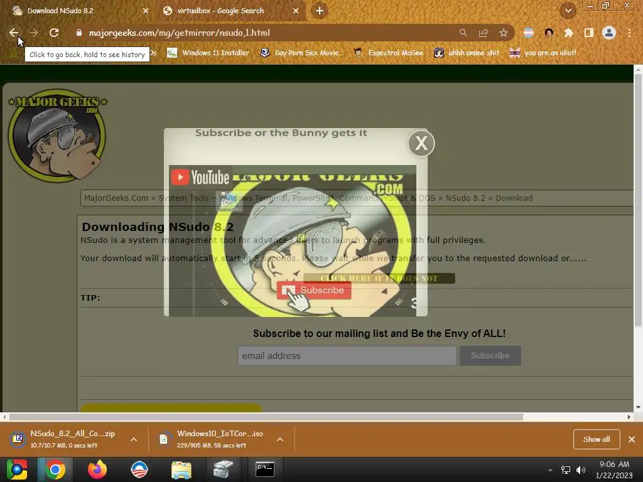Open the zoom magnifier in address bar
The image size is (643, 482).
coord(463,33)
